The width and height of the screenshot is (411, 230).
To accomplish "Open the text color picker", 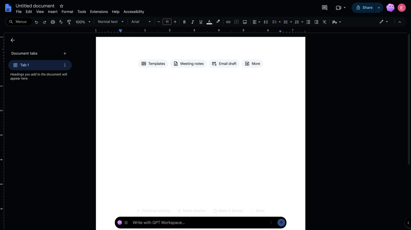I will tap(209, 22).
